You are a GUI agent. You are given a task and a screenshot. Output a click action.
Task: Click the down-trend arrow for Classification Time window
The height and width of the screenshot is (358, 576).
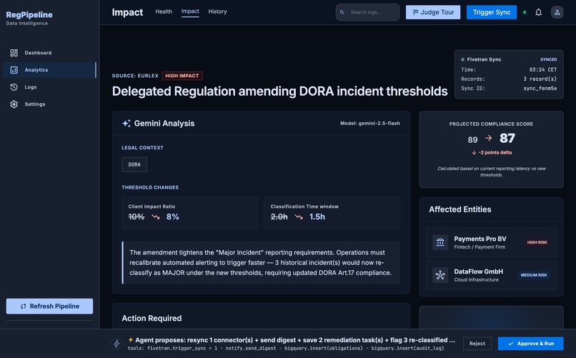299,217
